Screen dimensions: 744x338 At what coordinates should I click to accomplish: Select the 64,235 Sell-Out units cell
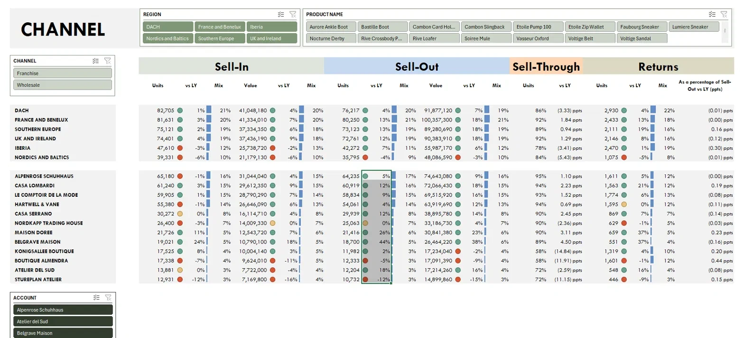click(351, 176)
